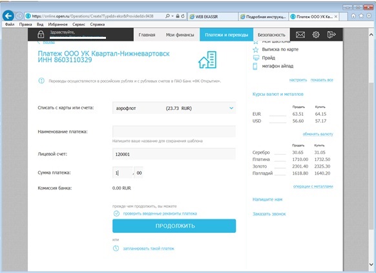The width and height of the screenshot is (376, 273).
Task: Open Выписка по карте template
Action: (280, 49)
